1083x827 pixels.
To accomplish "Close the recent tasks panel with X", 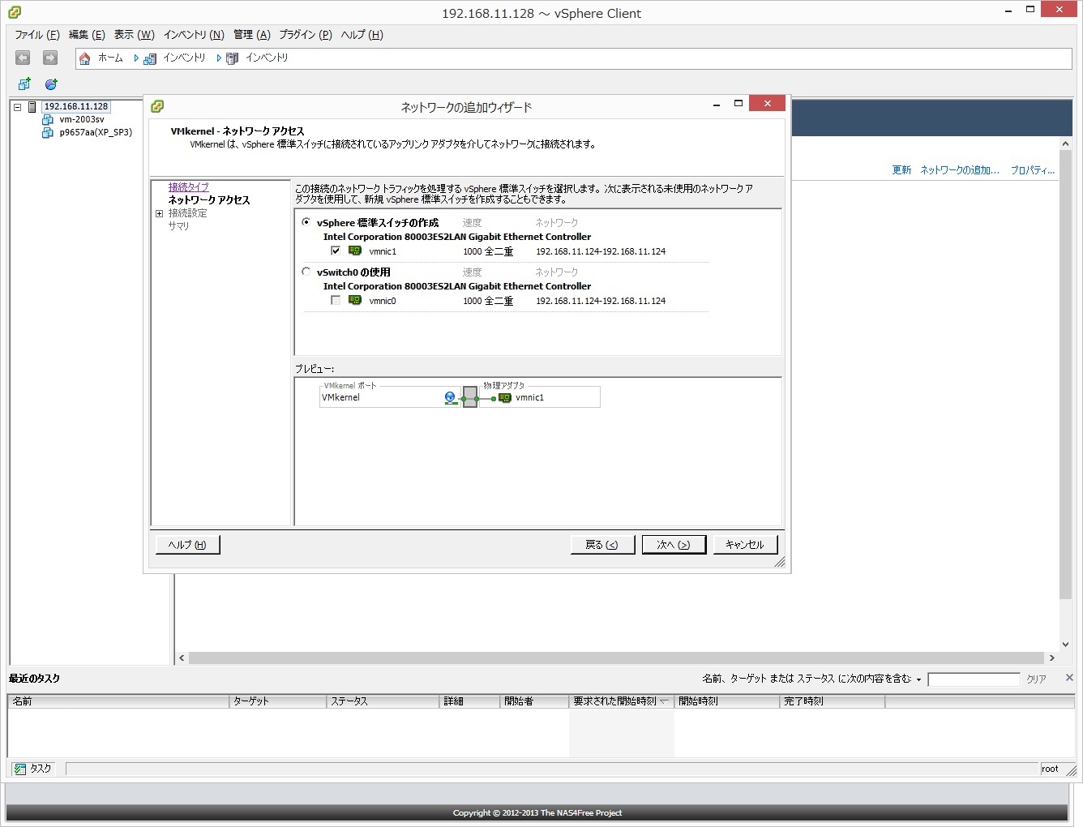I will [1069, 678].
